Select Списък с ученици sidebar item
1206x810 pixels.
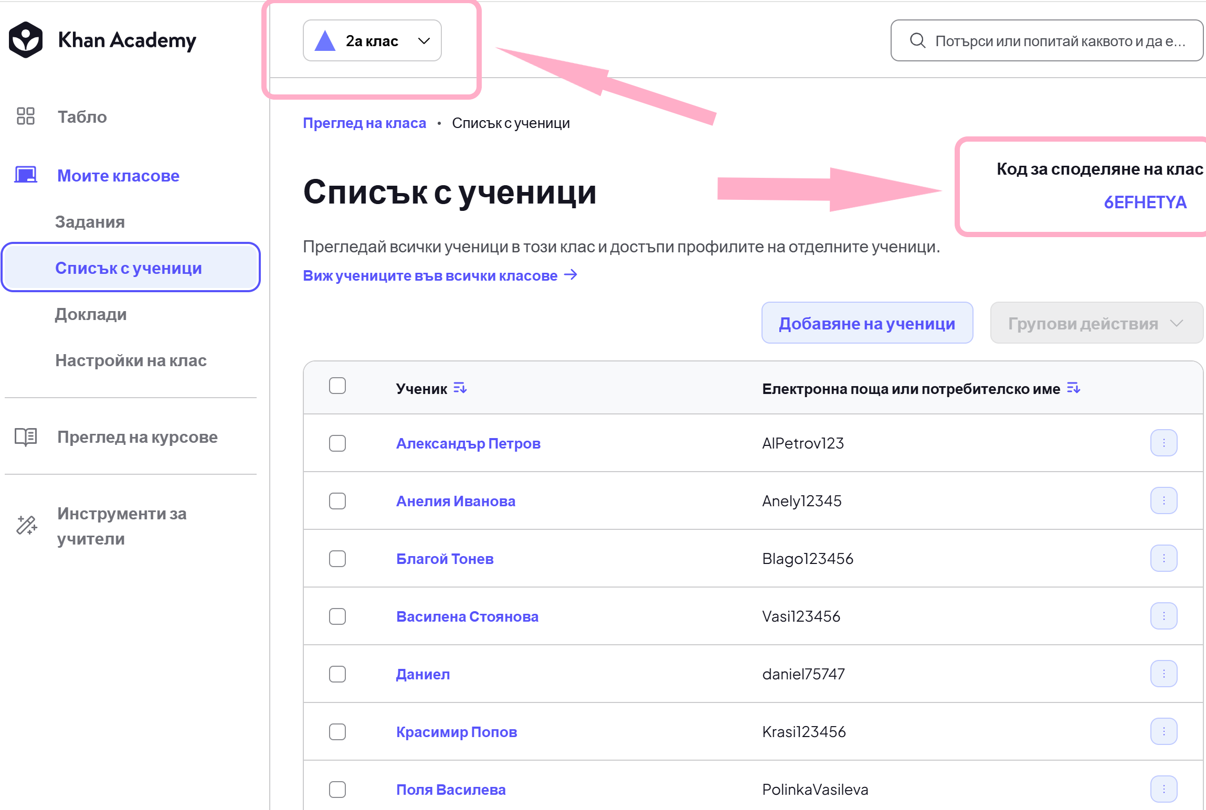[131, 267]
